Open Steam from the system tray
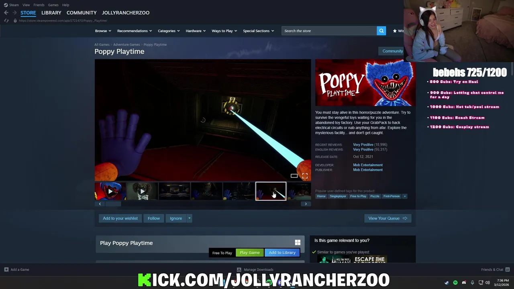 [447, 283]
